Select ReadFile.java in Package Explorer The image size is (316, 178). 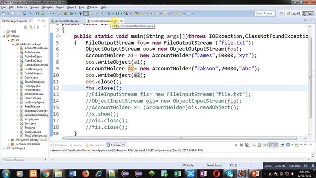click(32, 107)
